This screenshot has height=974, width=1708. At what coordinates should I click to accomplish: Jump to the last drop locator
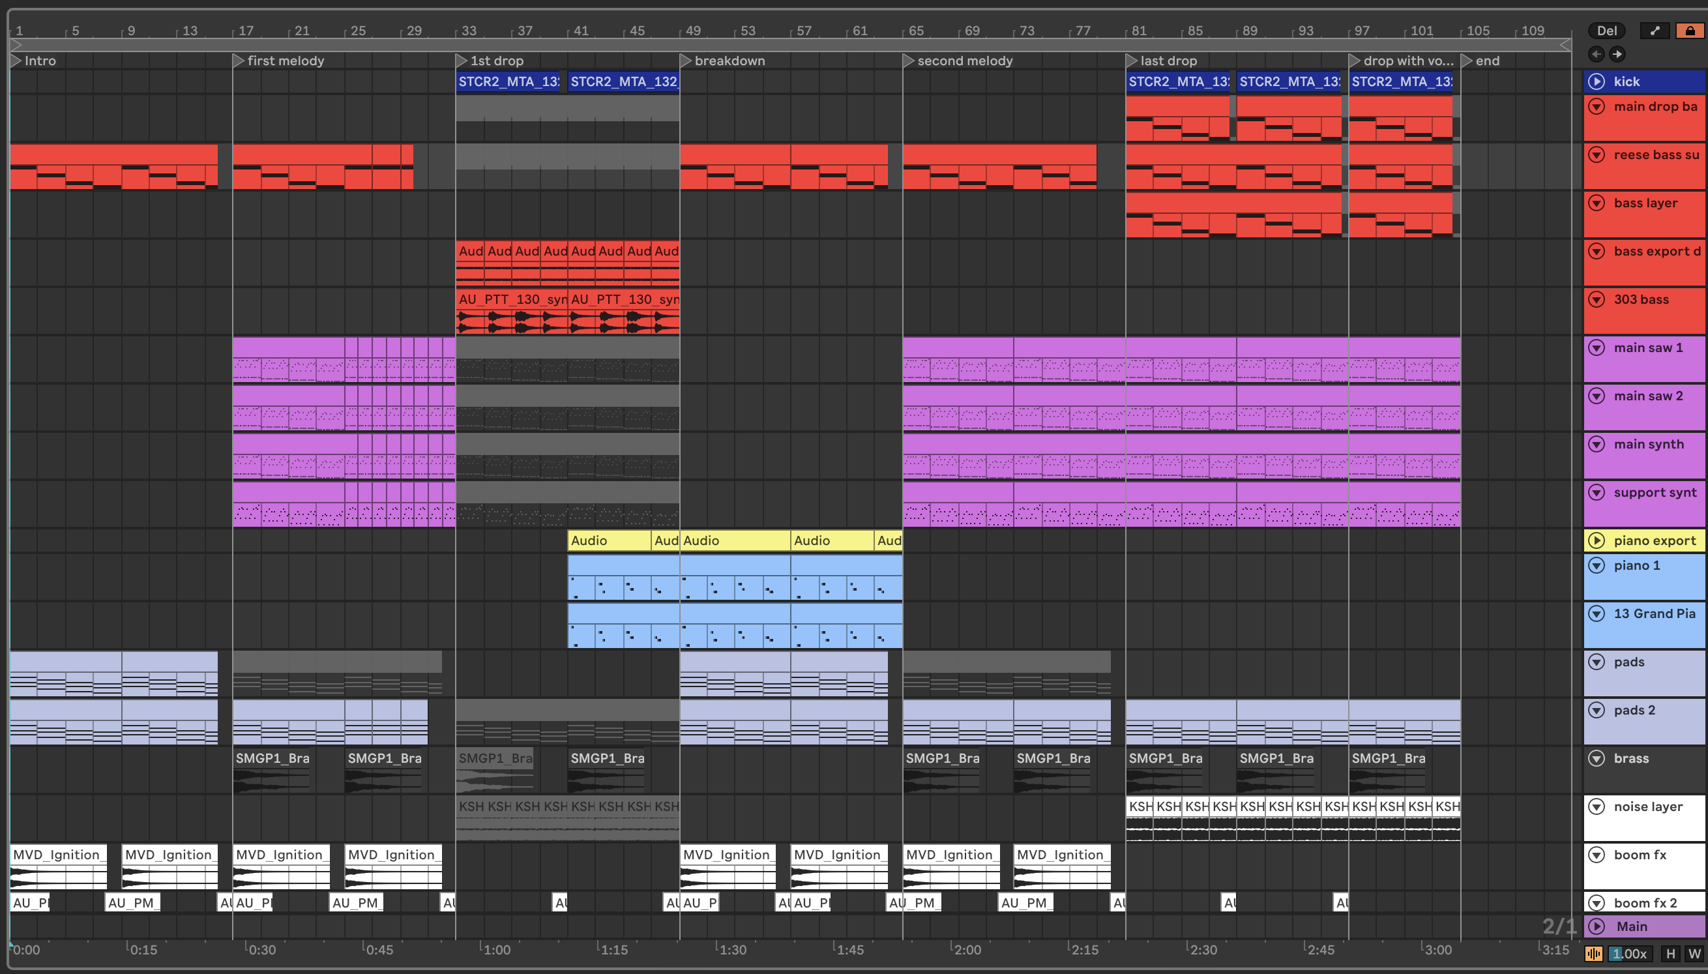click(1132, 60)
